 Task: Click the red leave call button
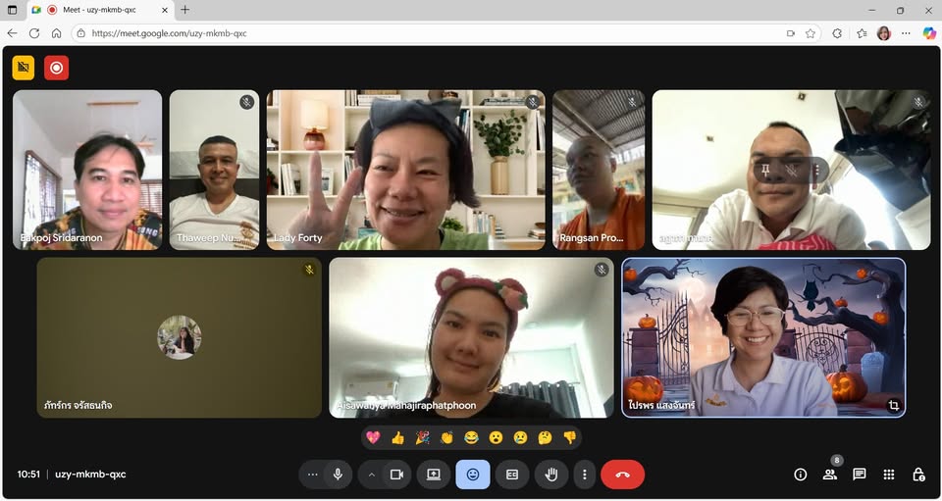pyautogui.click(x=622, y=475)
